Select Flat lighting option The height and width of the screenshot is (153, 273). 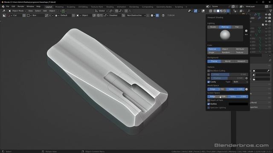pos(237,27)
